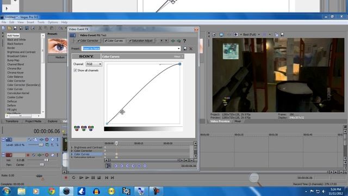
Task: Click the top-right curve control point
Action: (x=180, y=64)
